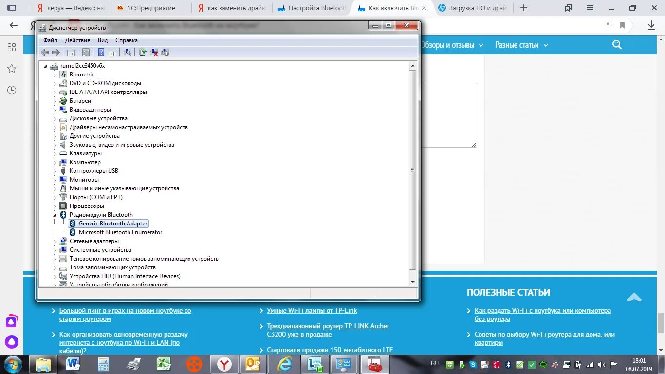Open link Большой пинг в играх на новом ноутбуке
The height and width of the screenshot is (374, 665).
point(125,315)
